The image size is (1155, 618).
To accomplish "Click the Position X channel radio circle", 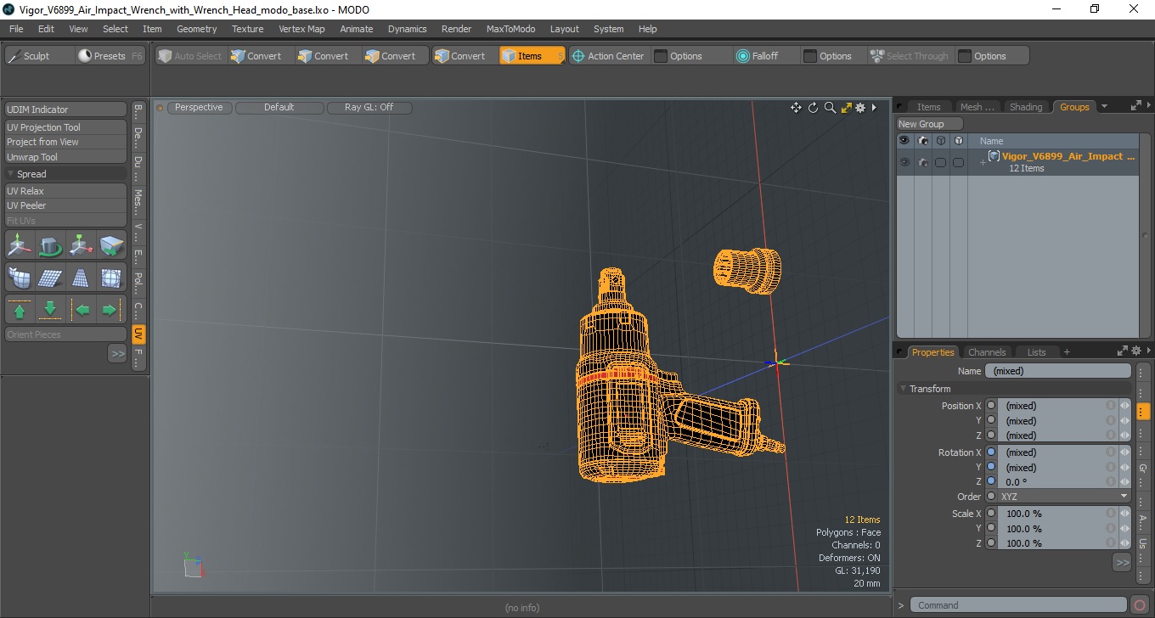I will click(x=990, y=406).
